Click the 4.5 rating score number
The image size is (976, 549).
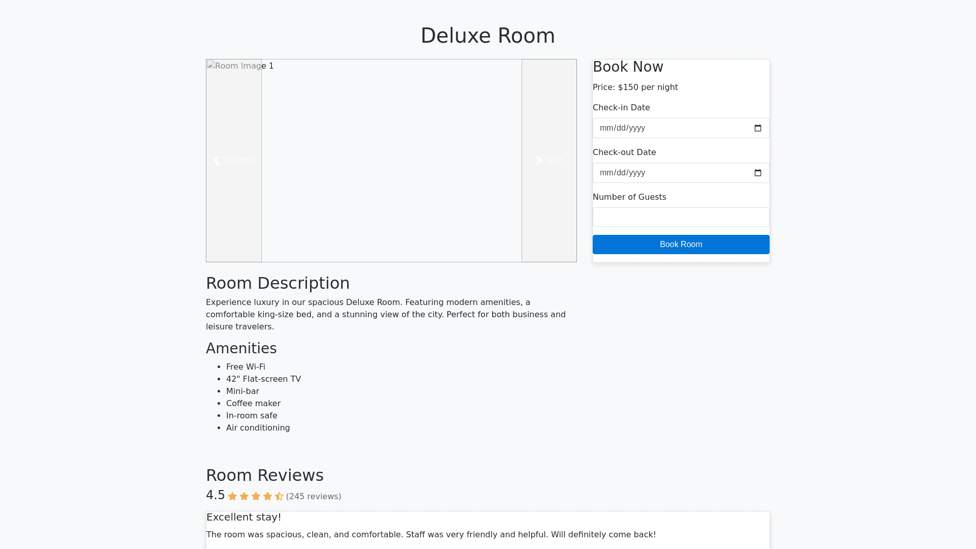coord(215,495)
